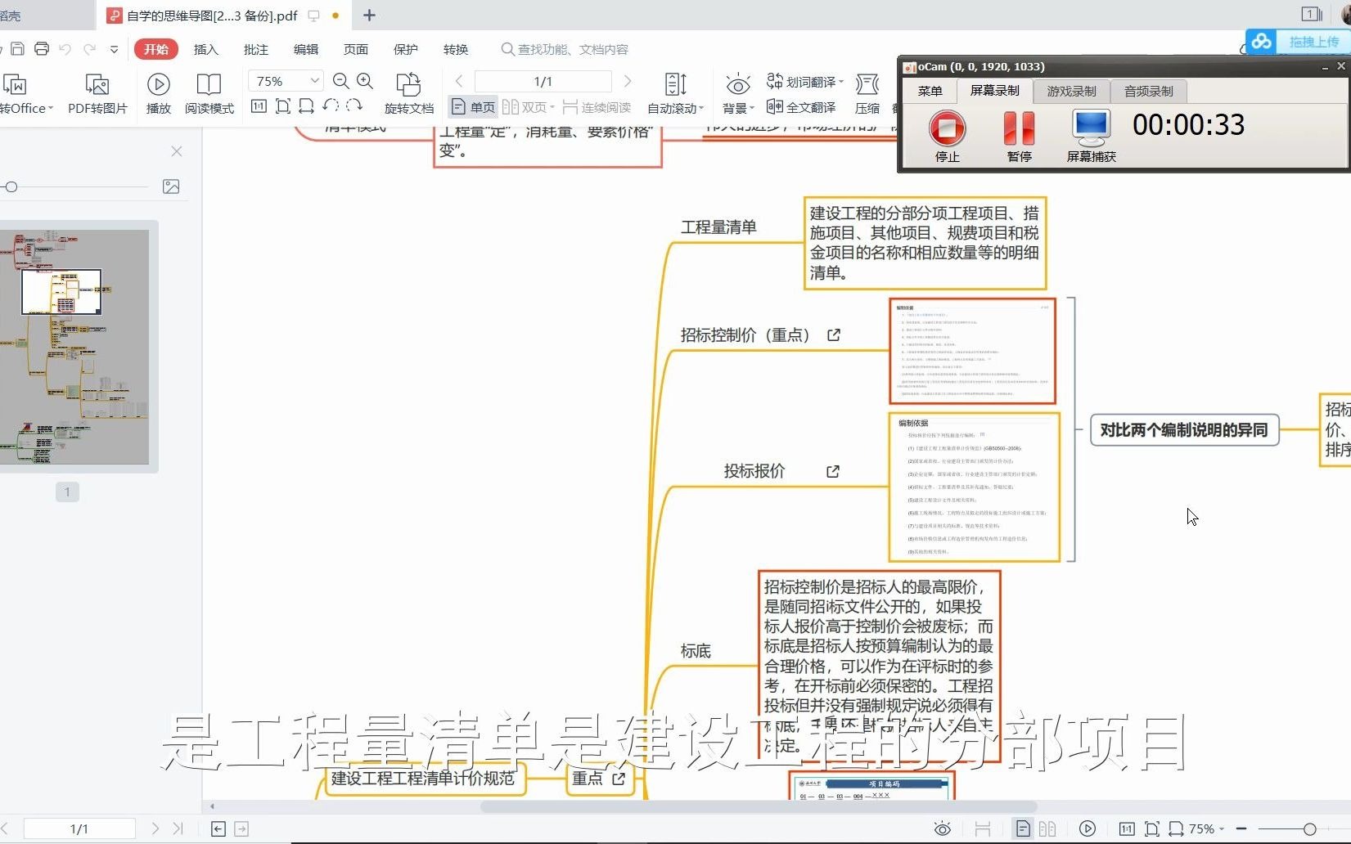Open a new tab with plus button
Image resolution: width=1351 pixels, height=844 pixels.
pyautogui.click(x=369, y=16)
